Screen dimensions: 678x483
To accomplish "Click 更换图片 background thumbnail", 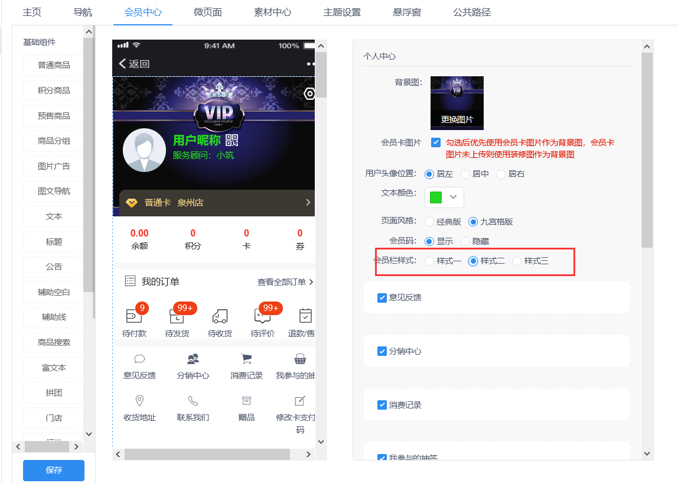I will tap(457, 103).
